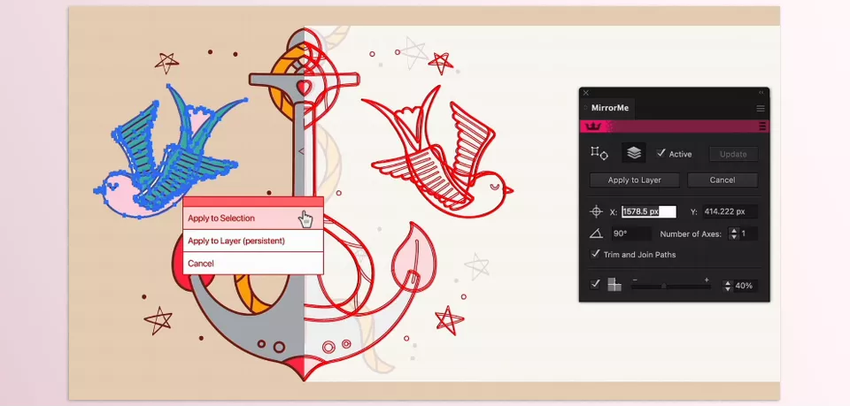The height and width of the screenshot is (406, 850).
Task: Click the axis origin crosshair icon
Action: tap(596, 211)
